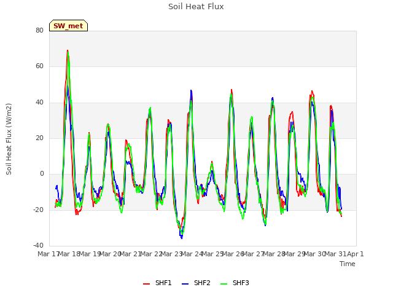Click the 'Apr 1' x-axis tick label
Screen dimensions: 393x295
pyautogui.click(x=356, y=254)
